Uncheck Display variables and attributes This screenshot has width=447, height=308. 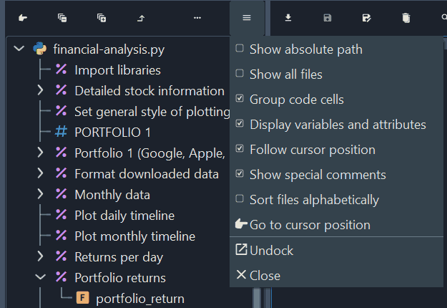240,124
